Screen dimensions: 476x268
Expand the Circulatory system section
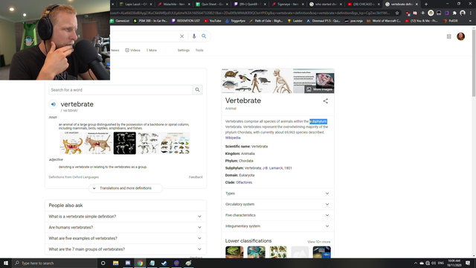(x=277, y=205)
